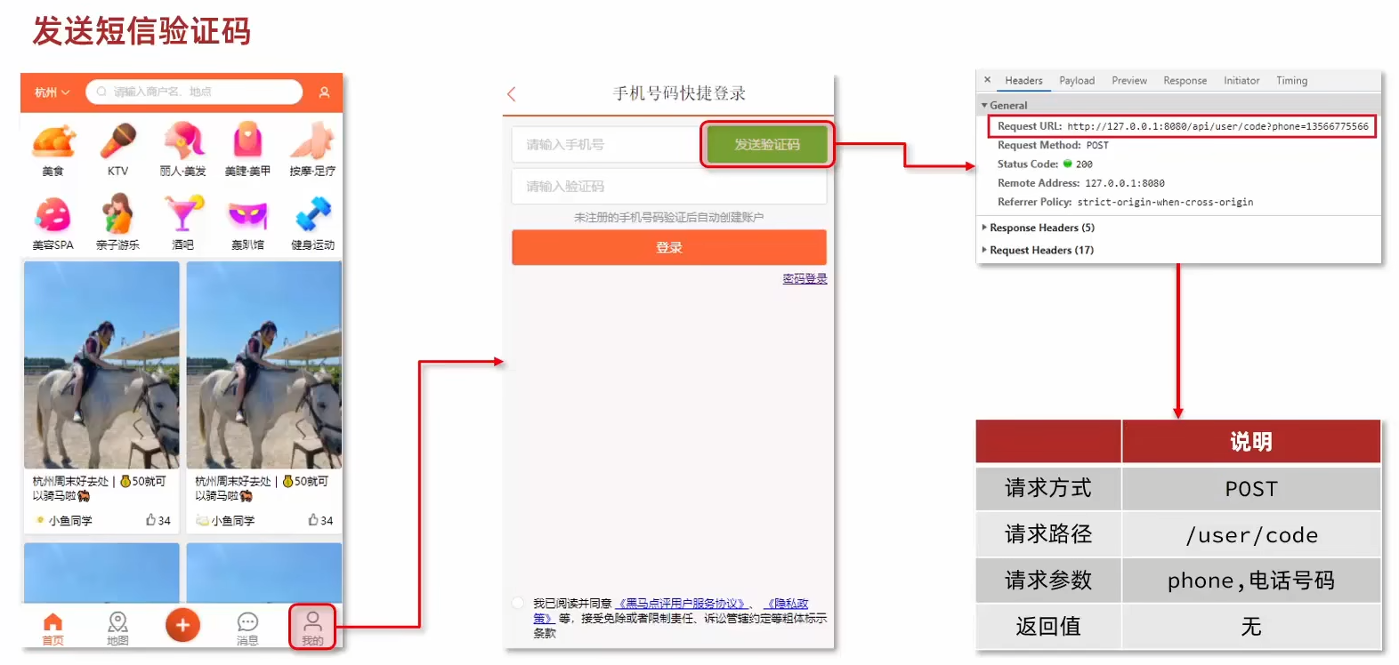Open the 黑马点评用户服务协议 link
The image size is (1399, 665).
click(x=683, y=604)
